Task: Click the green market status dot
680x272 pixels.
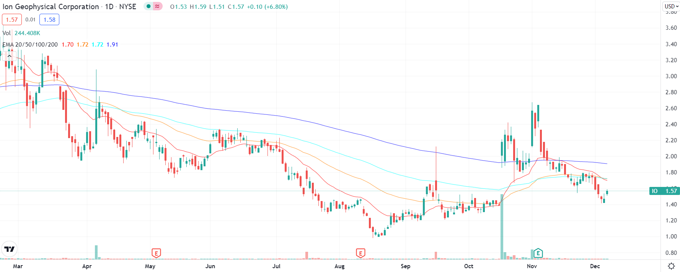Action: [x=148, y=6]
